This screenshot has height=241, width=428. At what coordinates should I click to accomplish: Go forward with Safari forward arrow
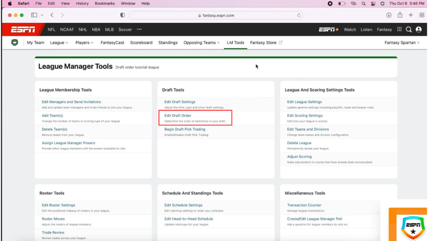click(62, 15)
